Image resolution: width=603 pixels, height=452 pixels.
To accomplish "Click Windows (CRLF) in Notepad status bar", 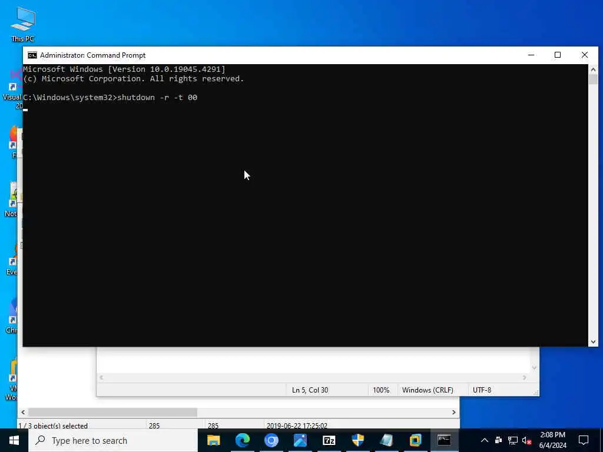I will click(x=428, y=390).
